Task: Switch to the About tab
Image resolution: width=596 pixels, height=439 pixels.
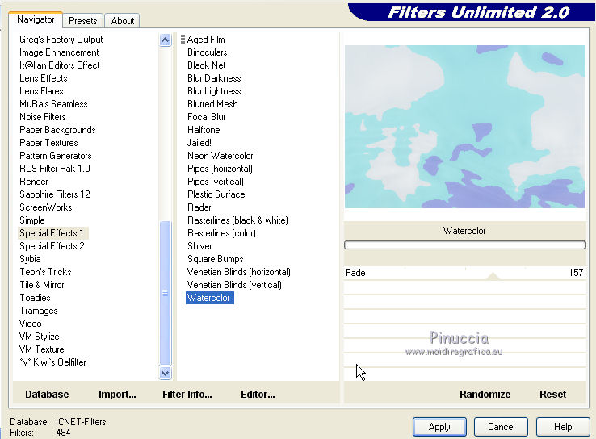Action: [x=123, y=21]
